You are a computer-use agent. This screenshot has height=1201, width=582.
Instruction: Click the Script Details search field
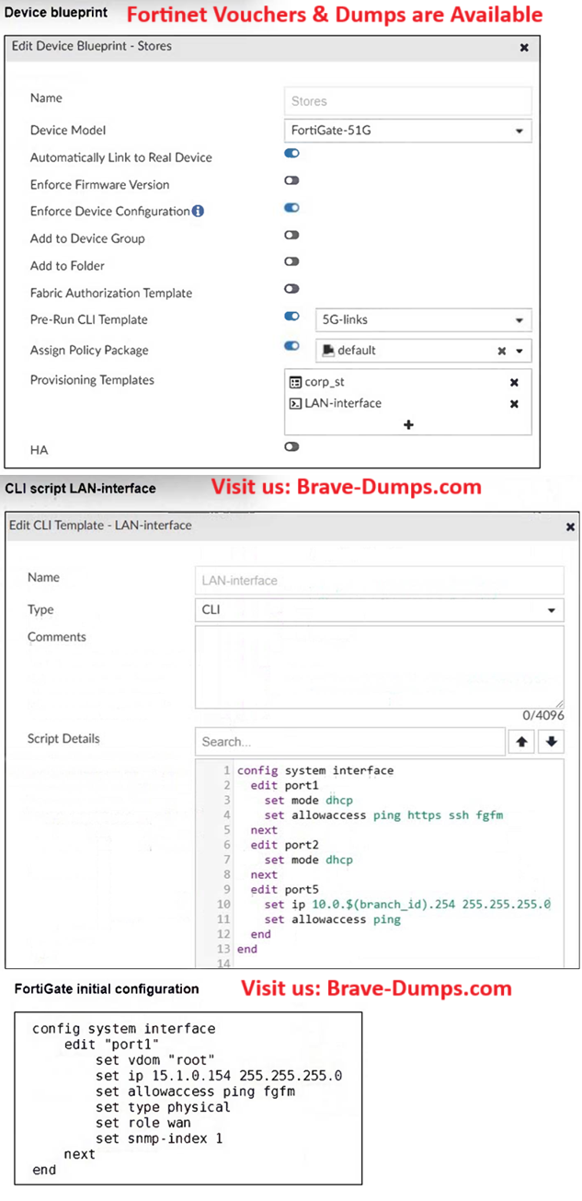tap(349, 742)
